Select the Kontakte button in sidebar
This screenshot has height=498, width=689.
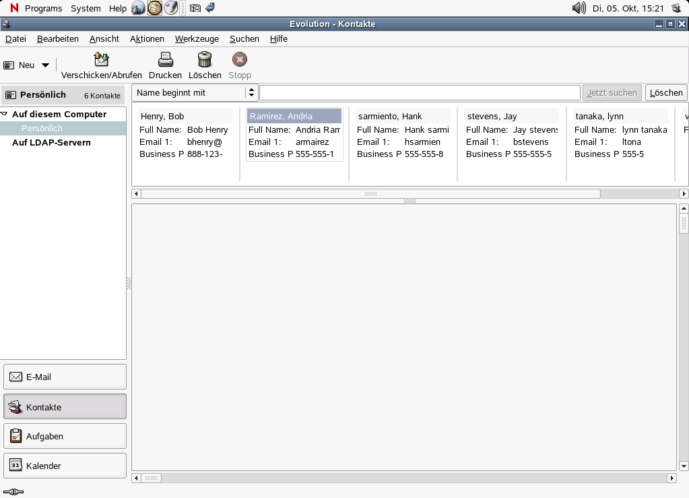pyautogui.click(x=65, y=406)
